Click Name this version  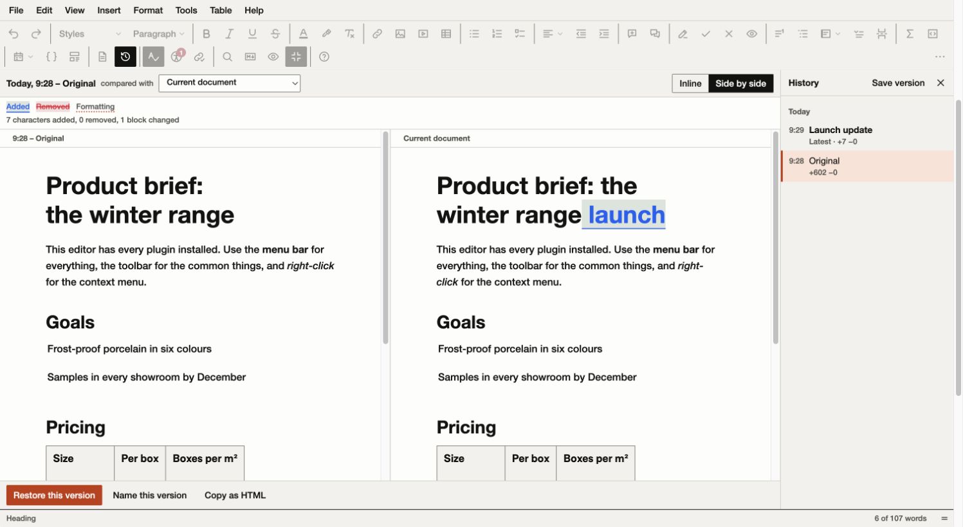[150, 496]
